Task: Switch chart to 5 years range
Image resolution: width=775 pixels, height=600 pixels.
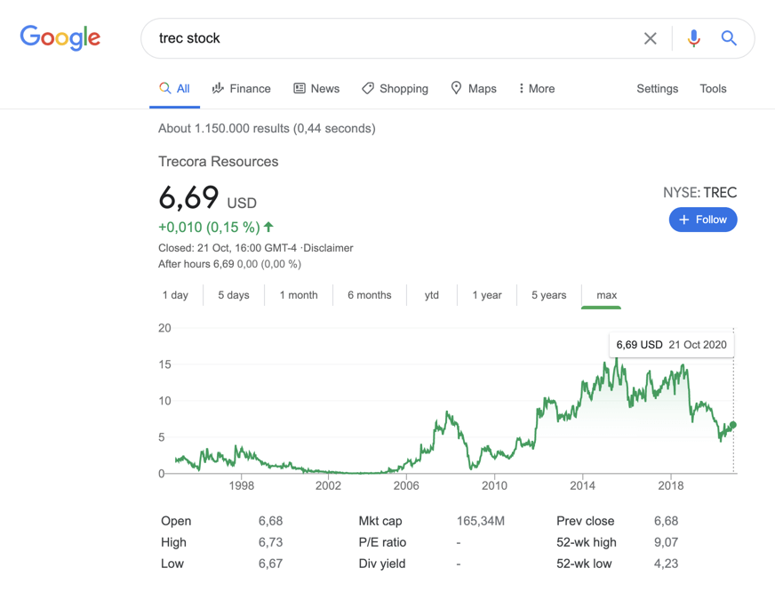Action: 548,295
